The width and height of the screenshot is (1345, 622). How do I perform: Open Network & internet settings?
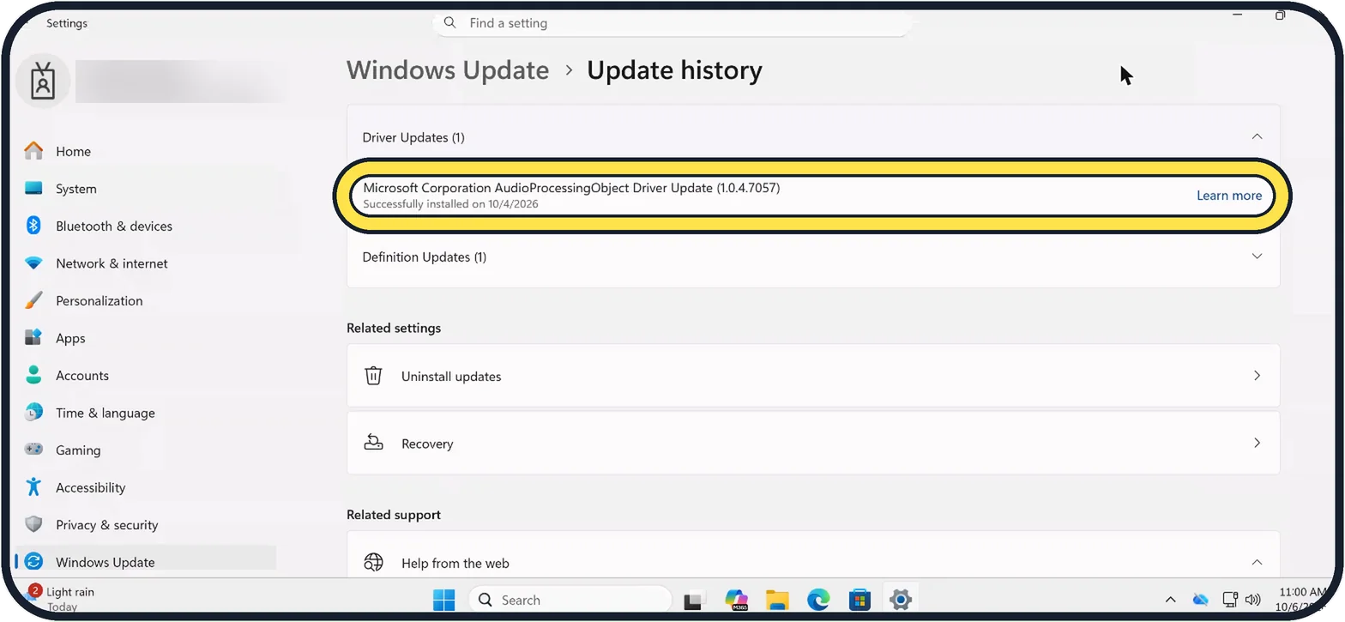146,263
